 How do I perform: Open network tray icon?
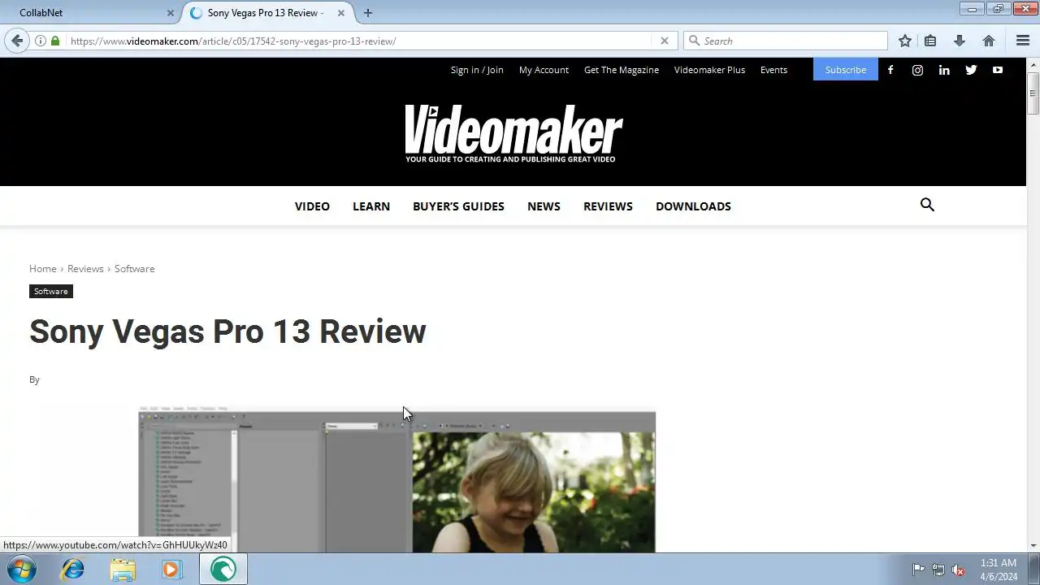938,570
